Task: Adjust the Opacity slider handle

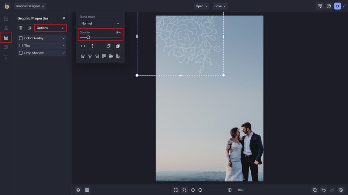Action: [88, 37]
